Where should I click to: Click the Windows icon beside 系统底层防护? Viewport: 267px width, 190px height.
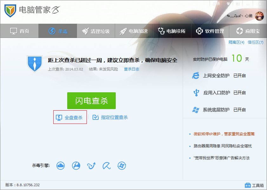(x=197, y=110)
